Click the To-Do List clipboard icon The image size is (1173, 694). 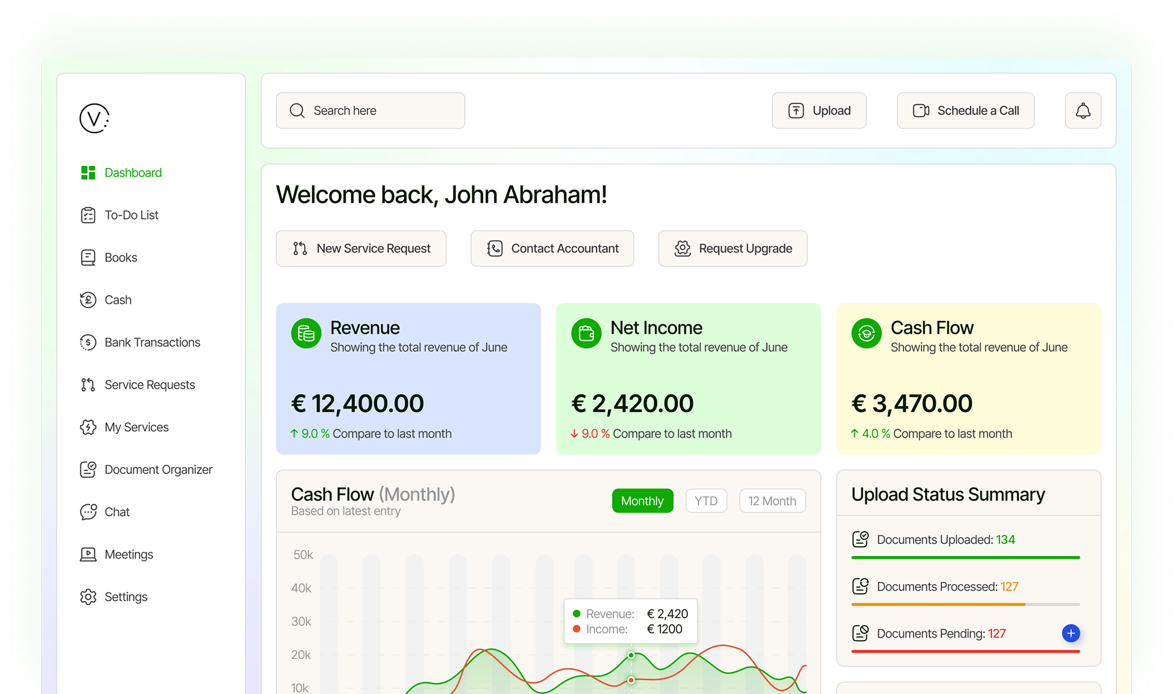click(x=88, y=215)
